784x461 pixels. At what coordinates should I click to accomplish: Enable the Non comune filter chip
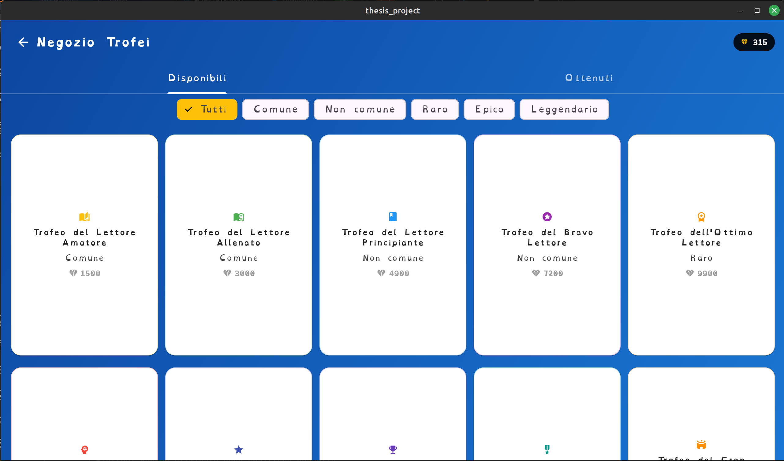click(360, 109)
